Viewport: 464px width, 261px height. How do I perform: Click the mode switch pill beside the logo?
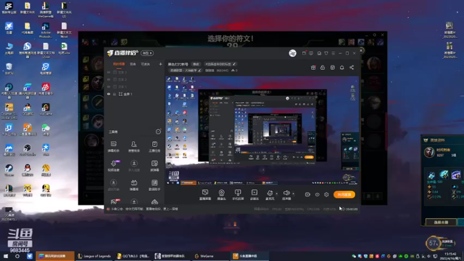pos(147,53)
